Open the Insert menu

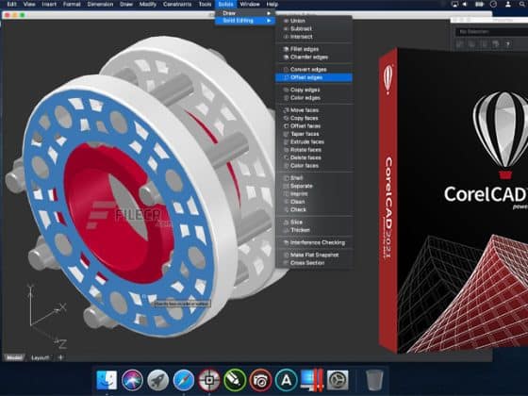coord(49,4)
